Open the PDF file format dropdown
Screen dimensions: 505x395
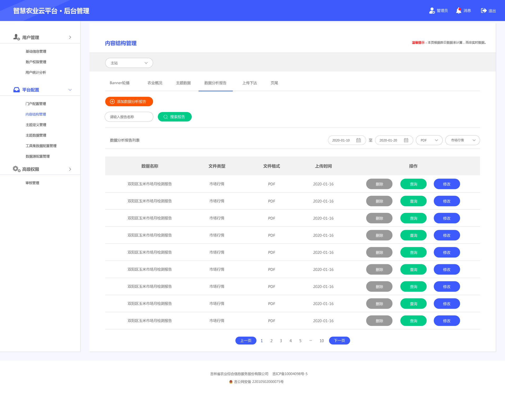[429, 140]
